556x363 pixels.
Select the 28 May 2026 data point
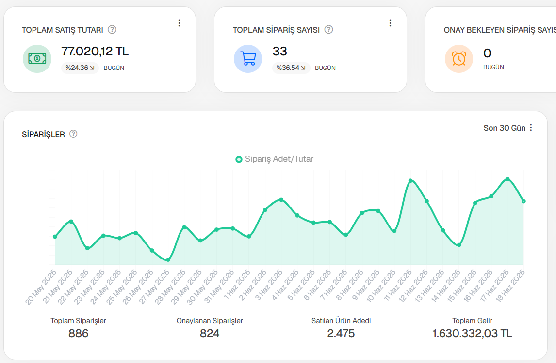tap(184, 227)
